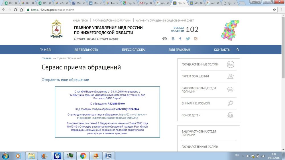Click the eye accessibility version icon

pos(164,39)
